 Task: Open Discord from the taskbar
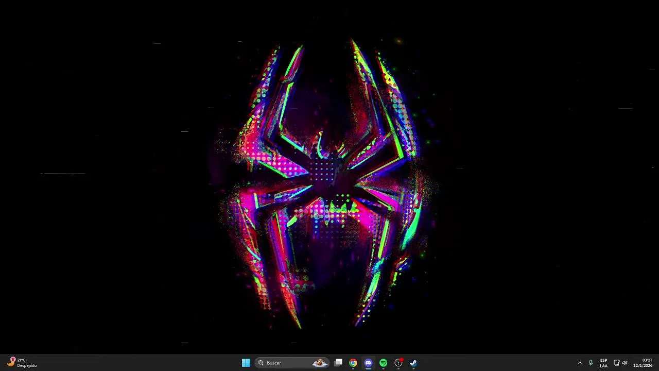(x=368, y=363)
